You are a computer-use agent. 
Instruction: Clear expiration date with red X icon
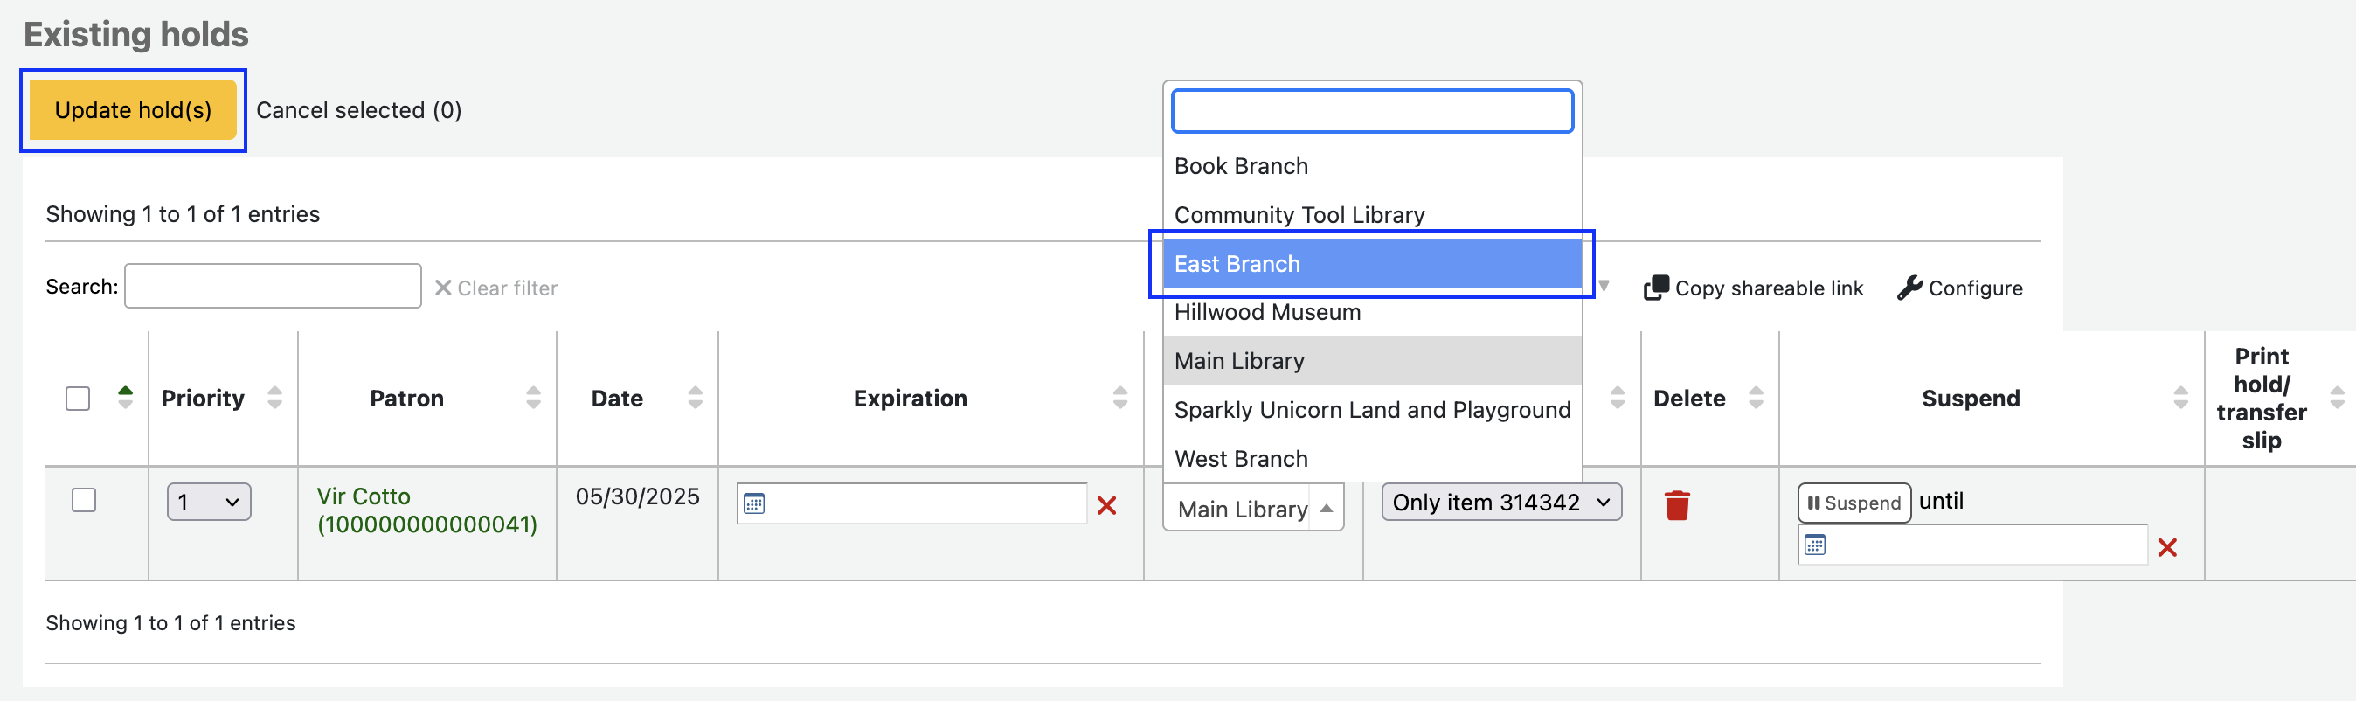click(1105, 505)
